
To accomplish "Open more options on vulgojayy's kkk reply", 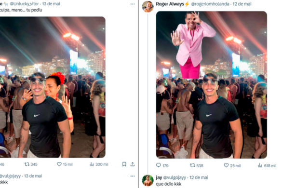I will (x=133, y=176).
